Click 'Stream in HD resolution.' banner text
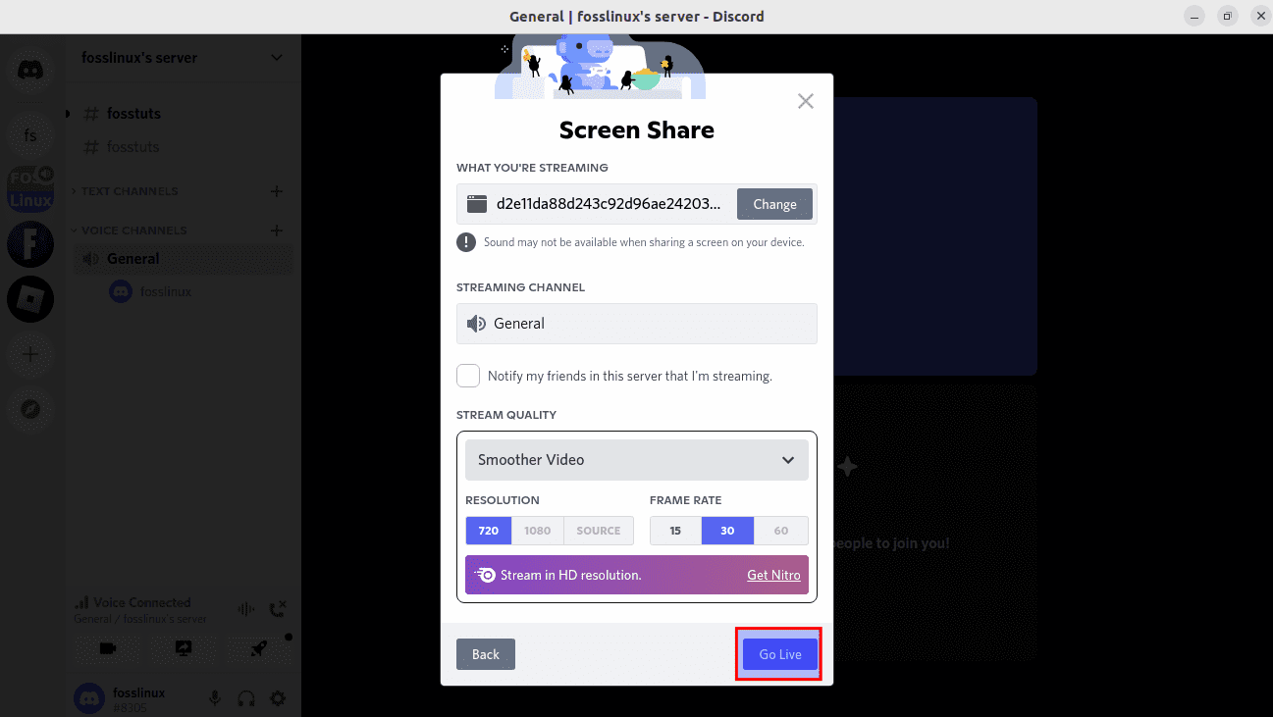 571,575
